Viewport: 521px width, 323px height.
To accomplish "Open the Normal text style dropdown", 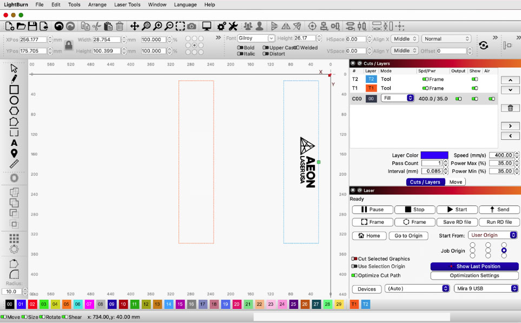I will tap(446, 38).
